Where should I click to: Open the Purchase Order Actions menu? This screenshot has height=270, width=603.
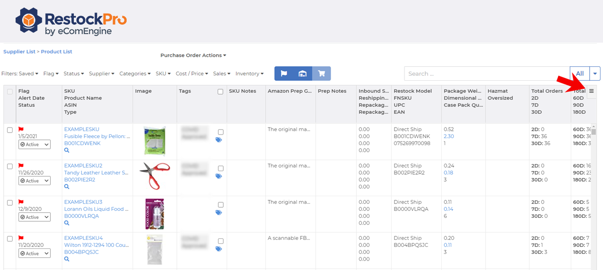[193, 55]
